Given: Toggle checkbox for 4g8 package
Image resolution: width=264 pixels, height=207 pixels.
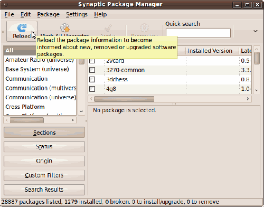Looking at the screenshot, I should pos(92,89).
